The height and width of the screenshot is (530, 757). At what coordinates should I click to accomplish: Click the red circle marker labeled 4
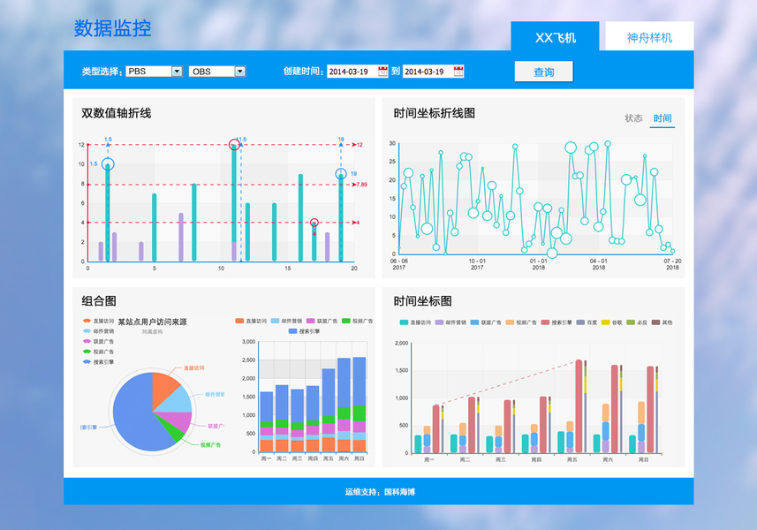coord(314,223)
